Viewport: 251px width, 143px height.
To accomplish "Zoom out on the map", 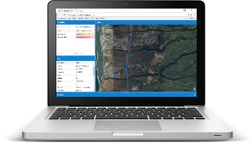I will point(98,29).
